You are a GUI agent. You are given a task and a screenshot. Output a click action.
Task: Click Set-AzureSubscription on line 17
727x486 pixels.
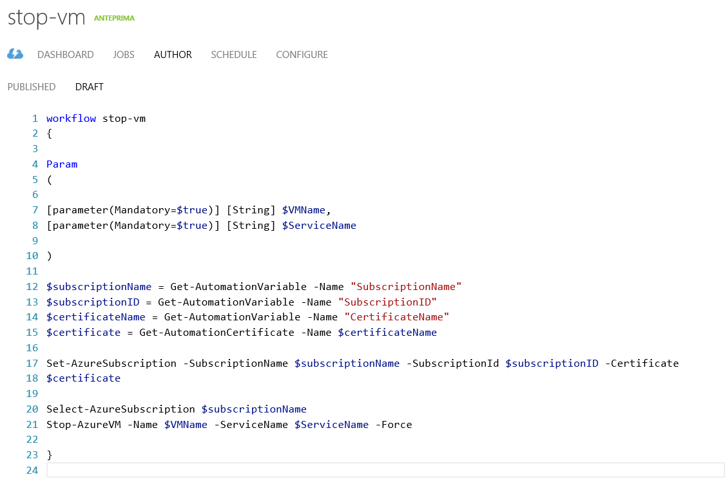[111, 363]
